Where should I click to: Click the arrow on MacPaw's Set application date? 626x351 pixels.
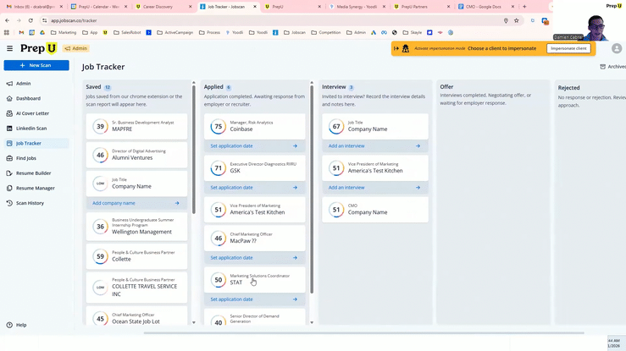tap(295, 258)
